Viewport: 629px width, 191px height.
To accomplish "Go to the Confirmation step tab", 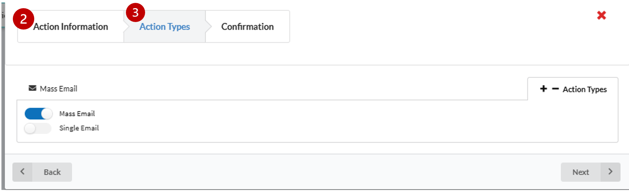I will 247,27.
